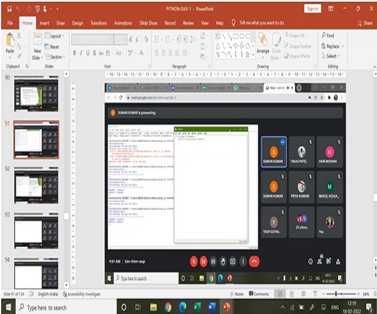377x314 pixels.
Task: Open Microsoft Edge from Windows taskbar
Action: point(183,307)
